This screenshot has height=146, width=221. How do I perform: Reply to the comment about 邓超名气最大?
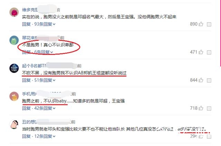(x=26, y=24)
